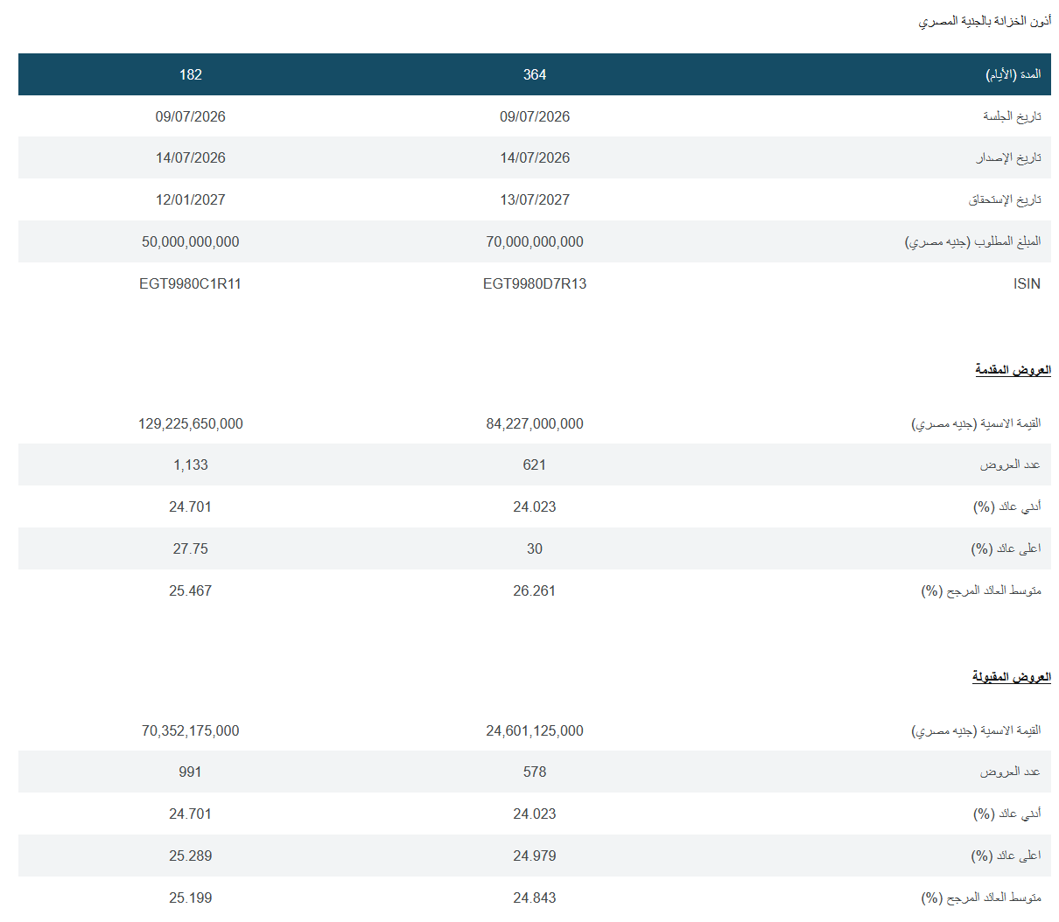1059x922 pixels.
Task: Click 'اعلى عائد (%)' label under العروض المقدمة
Action: pyautogui.click(x=1006, y=548)
